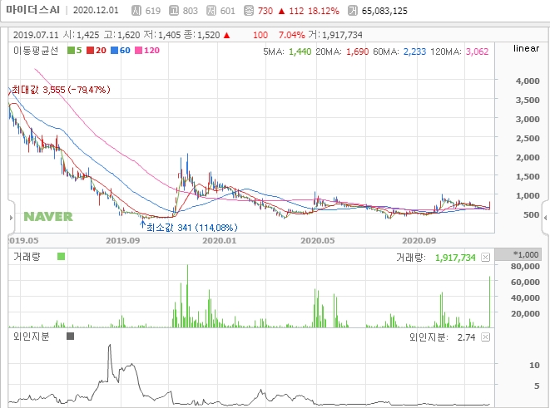Toggle the 20-day moving average swatch

click(x=91, y=51)
